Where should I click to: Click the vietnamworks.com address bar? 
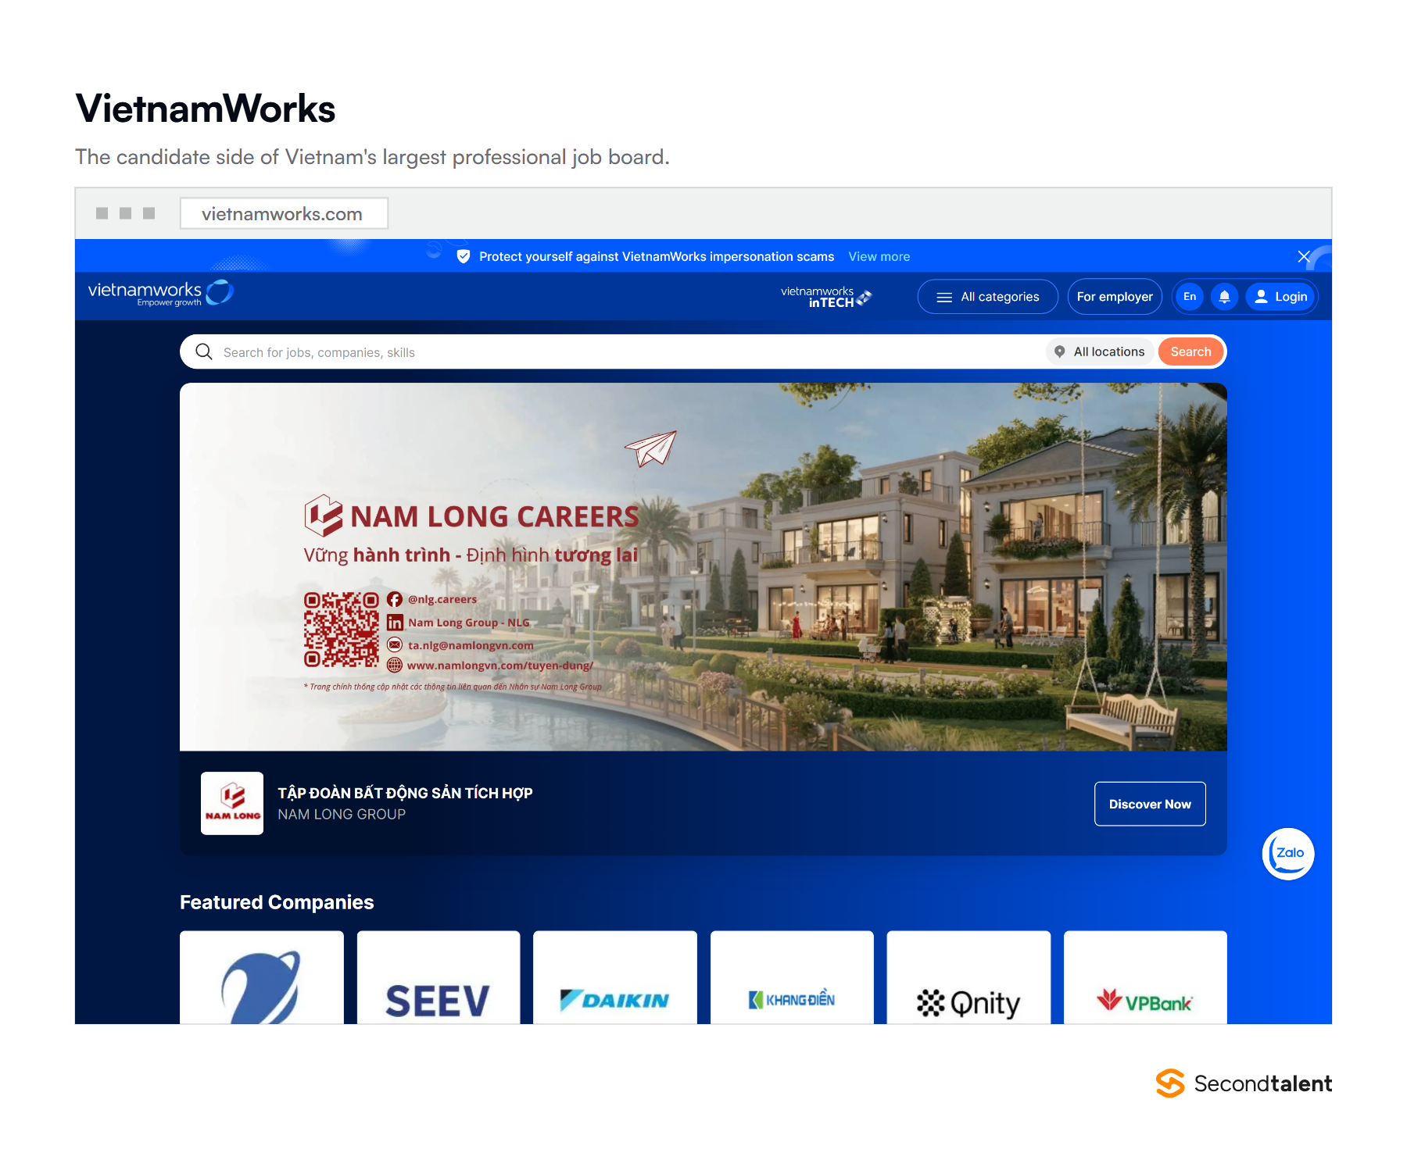pyautogui.click(x=284, y=213)
